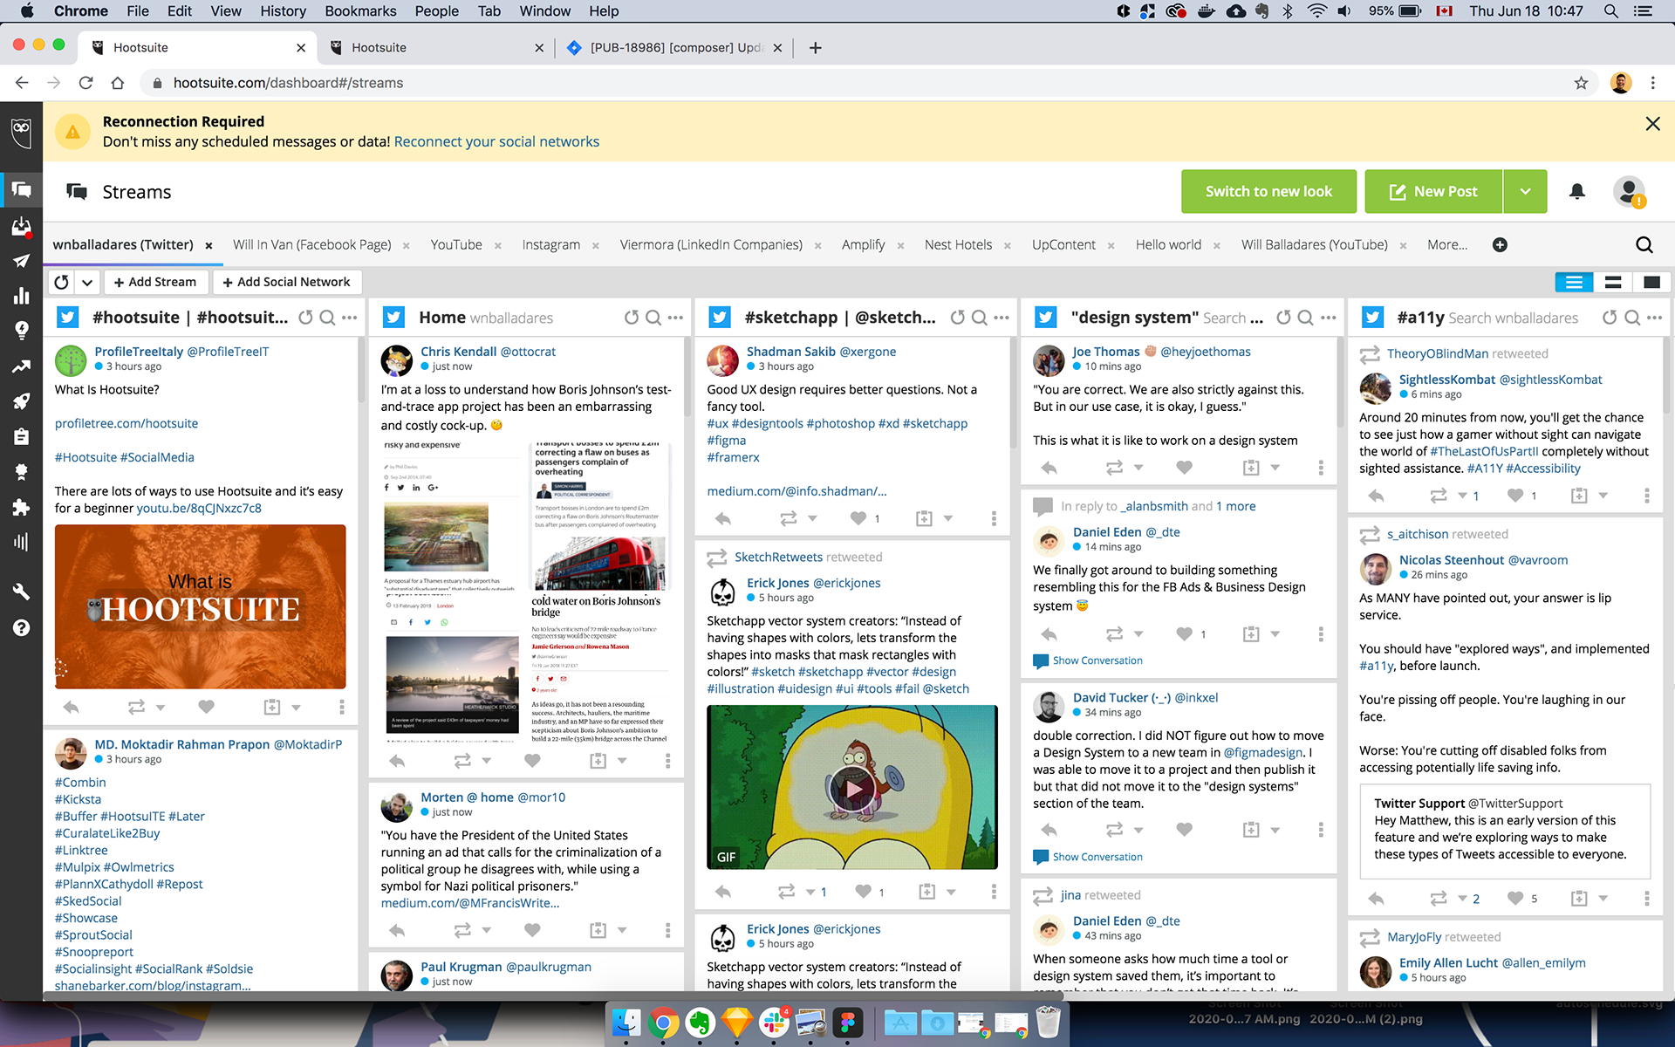
Task: Open the wrench Tools icon in sidebar
Action: coord(21,592)
